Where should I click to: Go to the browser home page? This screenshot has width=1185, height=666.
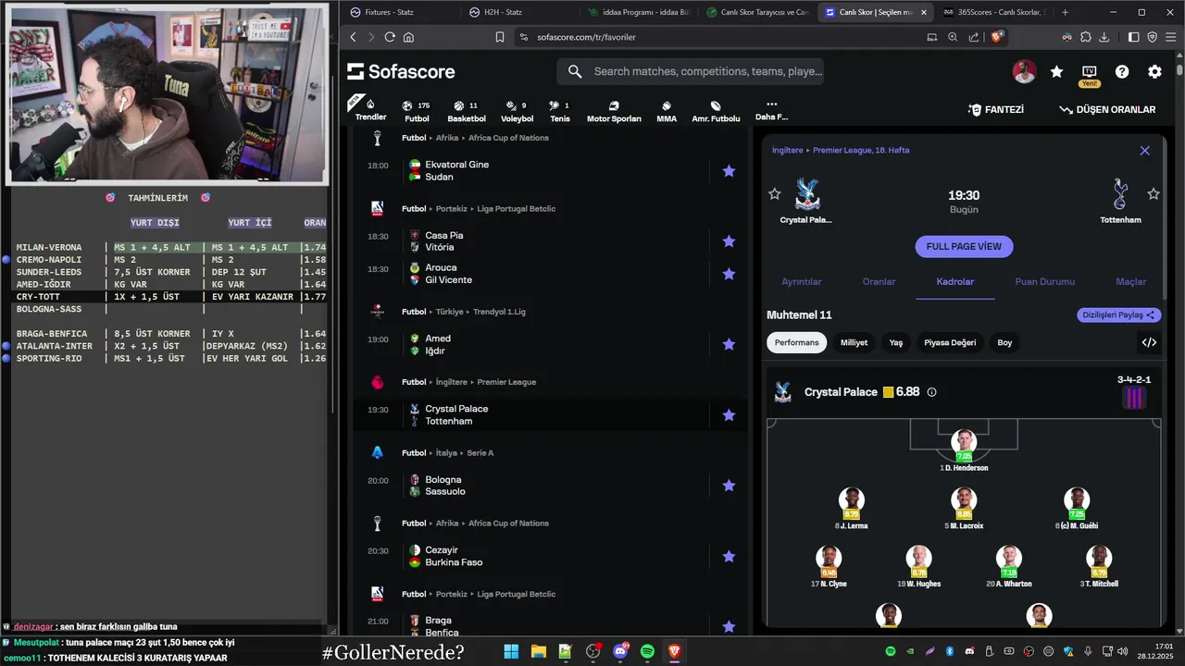(408, 37)
